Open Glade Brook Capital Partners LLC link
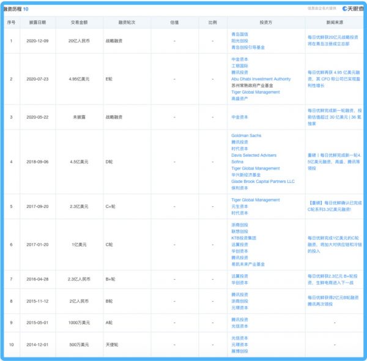This screenshot has height=361, width=367. (262, 181)
